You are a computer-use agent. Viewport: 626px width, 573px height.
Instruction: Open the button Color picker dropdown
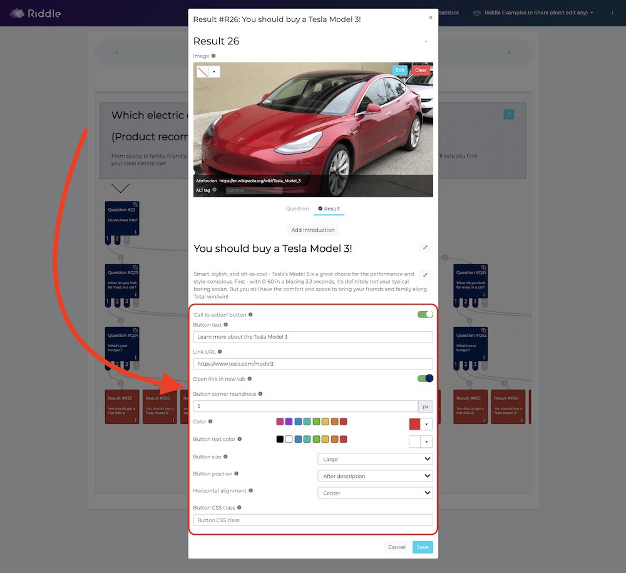[x=426, y=424]
